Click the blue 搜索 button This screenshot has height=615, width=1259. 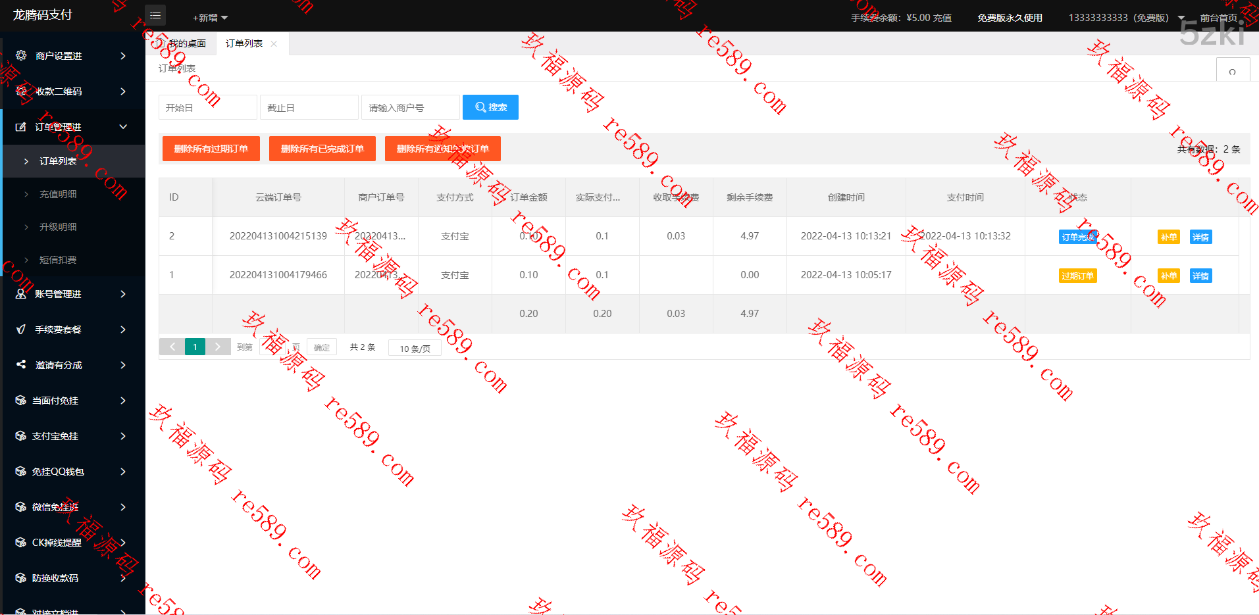(490, 107)
